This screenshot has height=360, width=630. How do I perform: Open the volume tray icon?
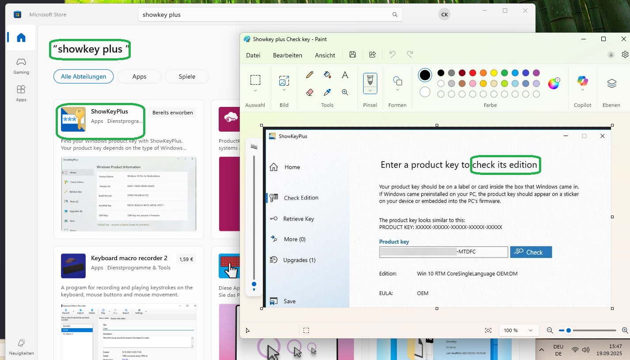[x=586, y=350]
